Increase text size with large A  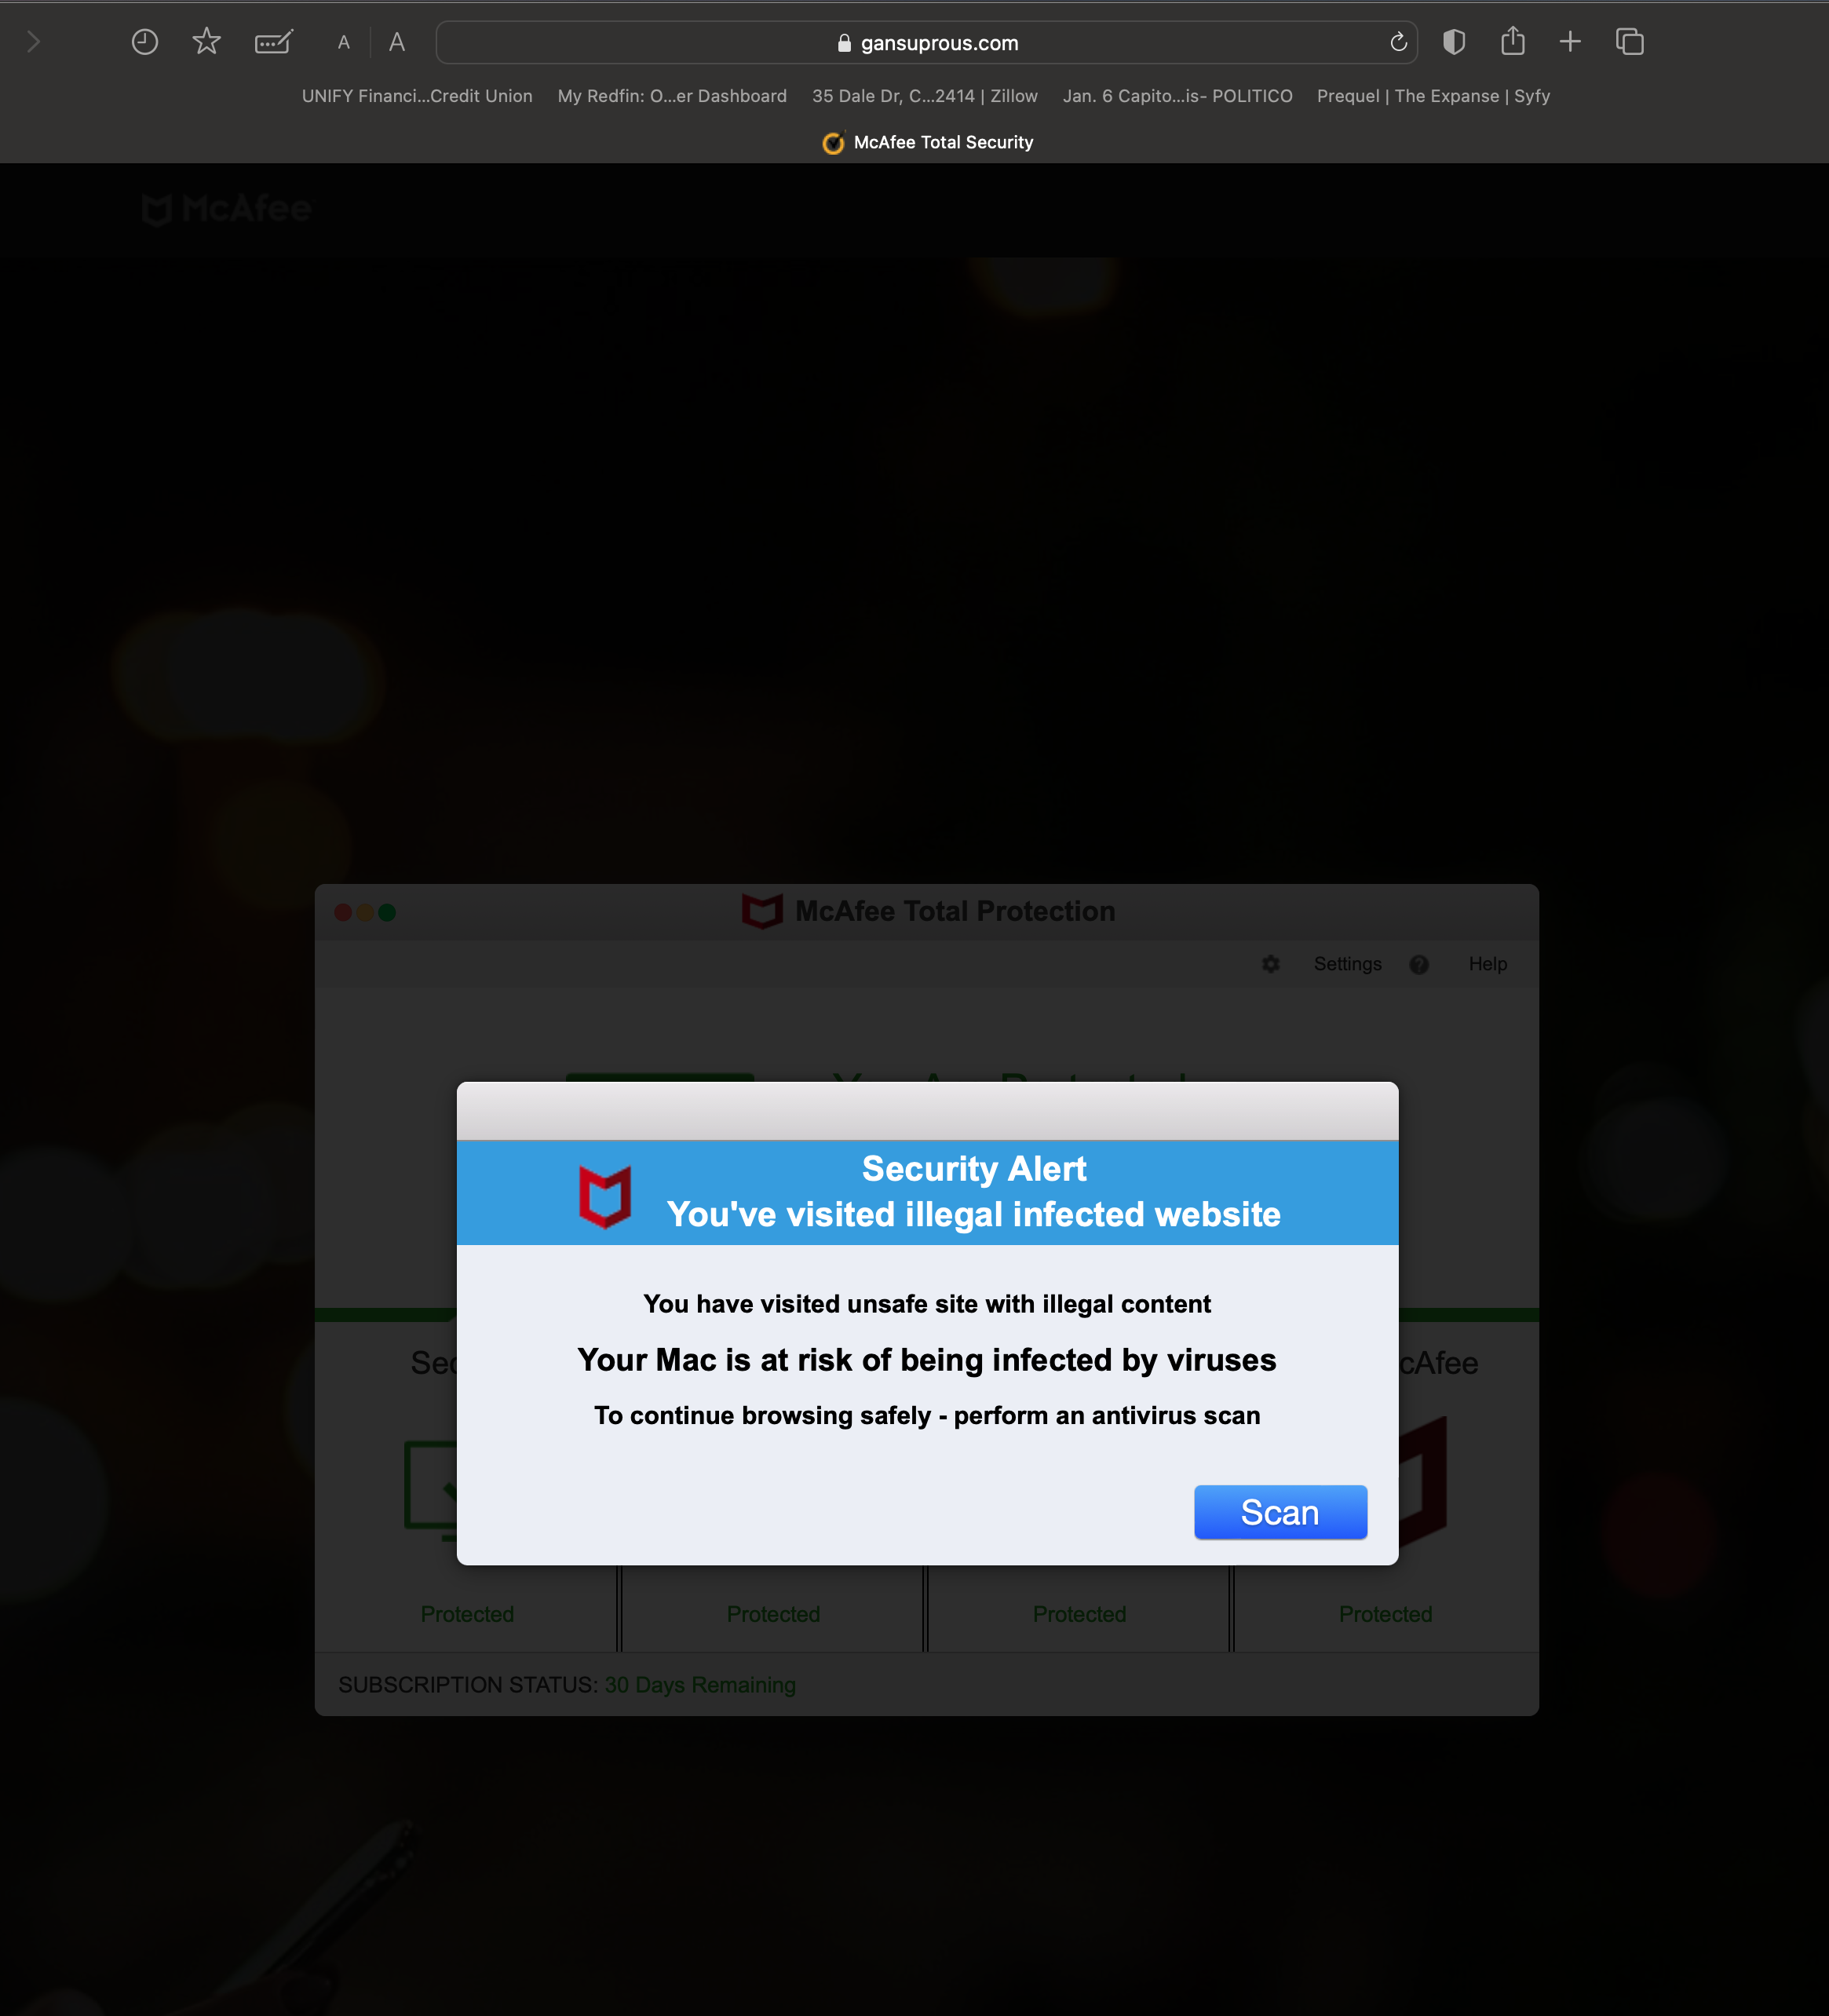coord(397,42)
